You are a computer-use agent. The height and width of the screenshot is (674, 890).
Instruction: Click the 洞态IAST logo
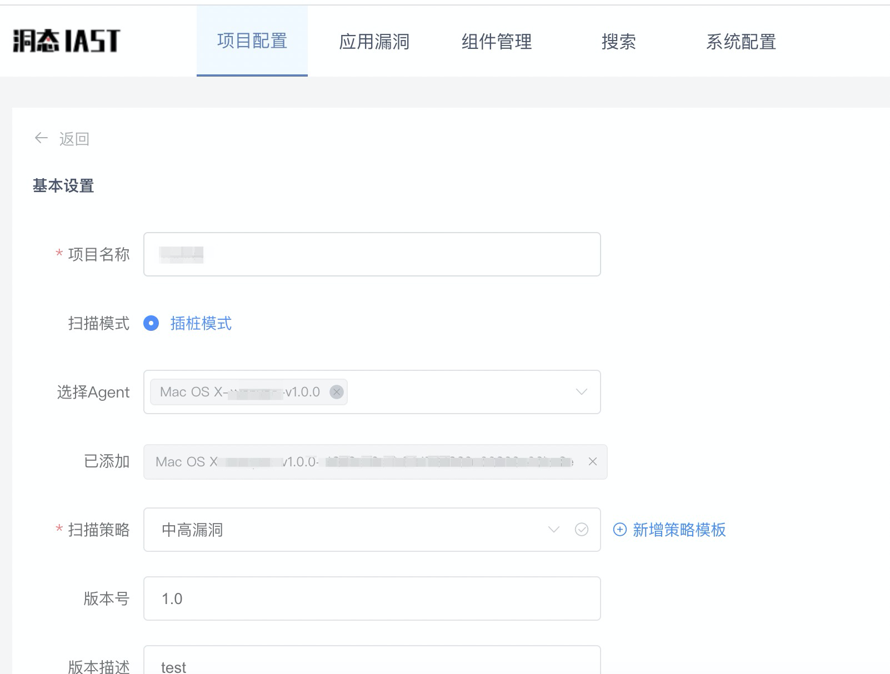pyautogui.click(x=64, y=40)
